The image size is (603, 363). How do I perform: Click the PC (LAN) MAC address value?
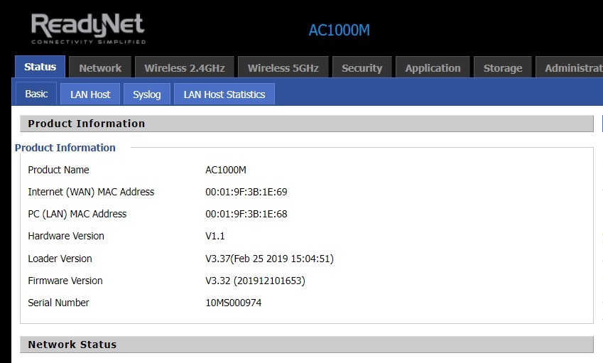[246, 214]
